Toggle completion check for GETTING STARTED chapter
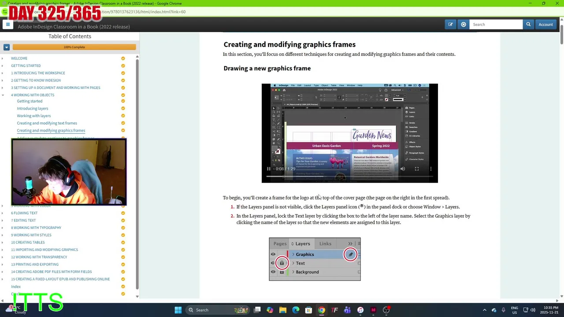Screen dimensions: 564x317 (x=123, y=66)
